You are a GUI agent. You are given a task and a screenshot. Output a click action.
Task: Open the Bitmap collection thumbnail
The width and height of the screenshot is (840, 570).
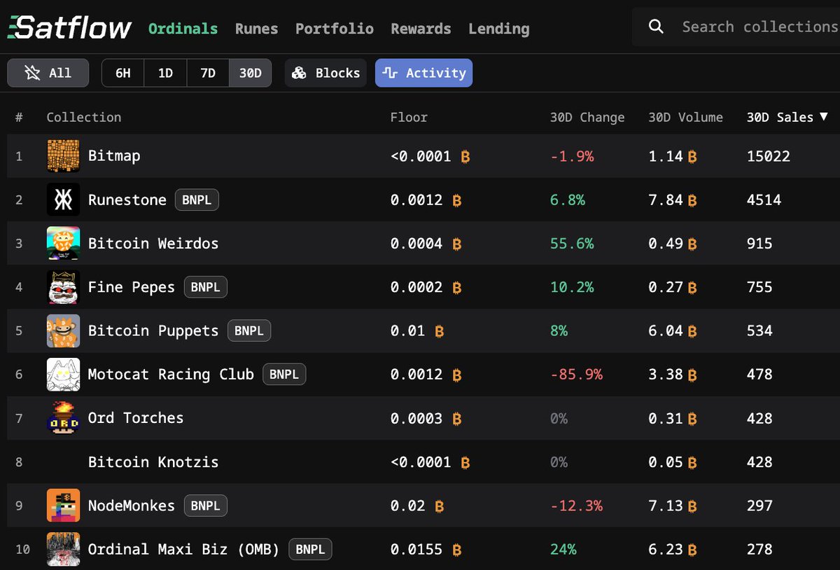63,155
